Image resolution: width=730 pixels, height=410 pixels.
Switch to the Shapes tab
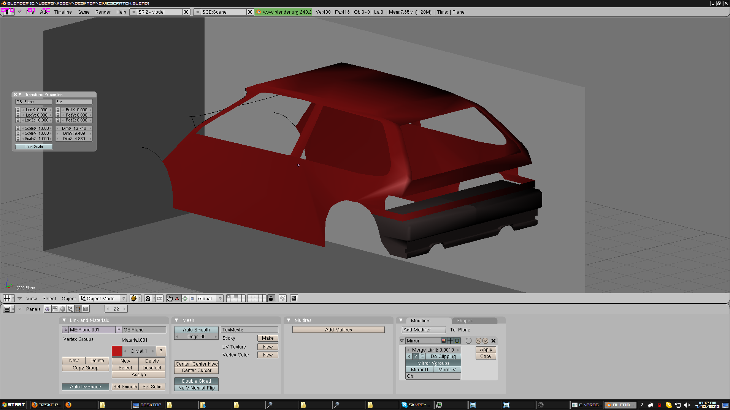[x=465, y=321]
